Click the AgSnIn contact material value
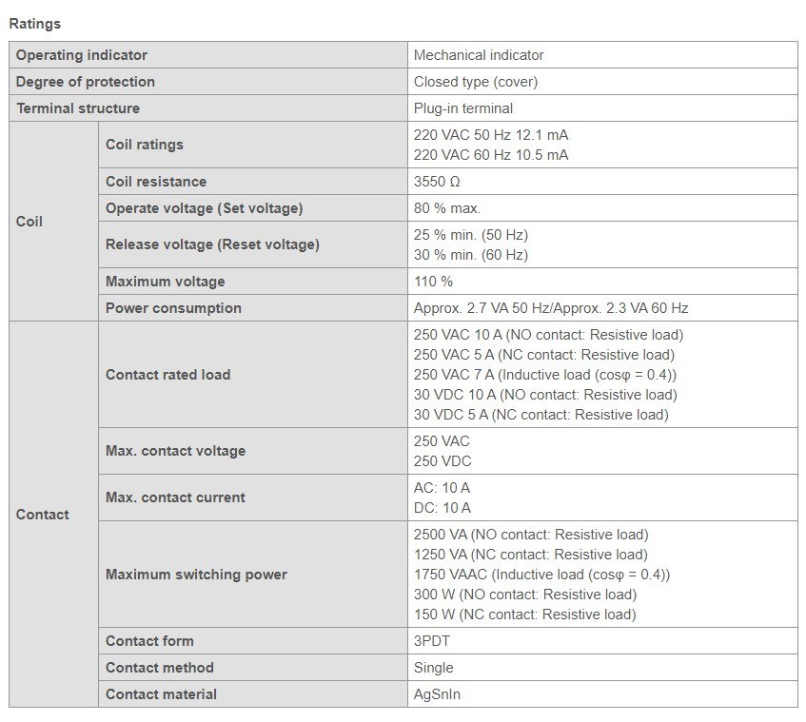This screenshot has width=806, height=722. pos(437,694)
